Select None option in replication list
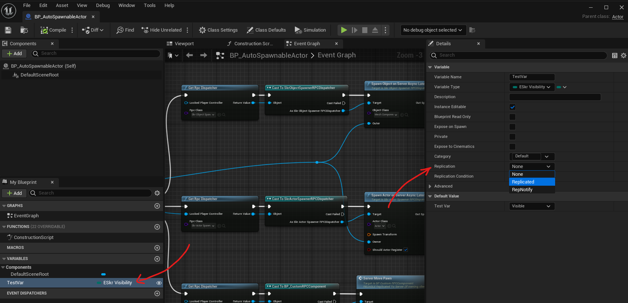Viewport: 628px width, 303px height. point(532,174)
